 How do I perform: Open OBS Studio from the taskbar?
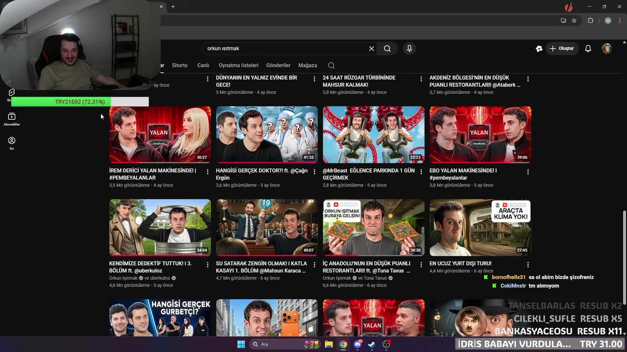pos(386,344)
